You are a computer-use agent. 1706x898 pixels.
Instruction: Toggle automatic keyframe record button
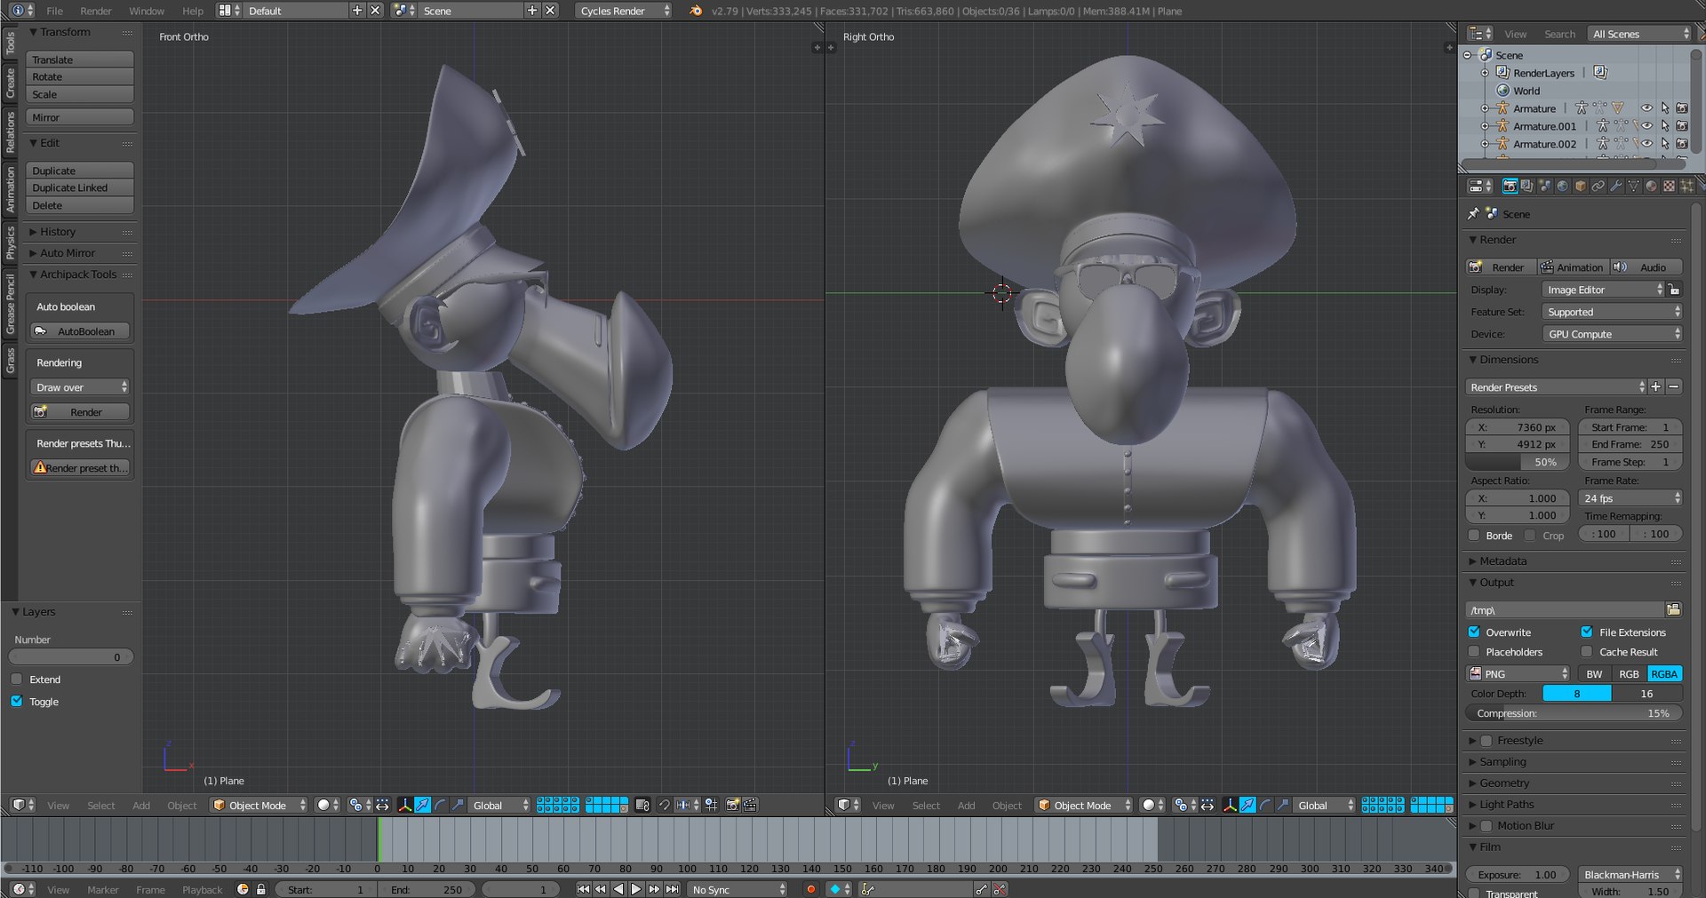(810, 889)
